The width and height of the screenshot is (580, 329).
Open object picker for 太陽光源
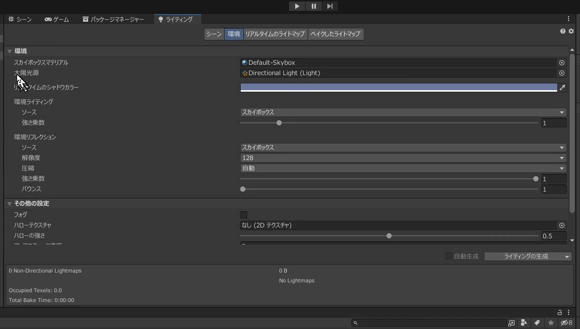[x=561, y=73]
